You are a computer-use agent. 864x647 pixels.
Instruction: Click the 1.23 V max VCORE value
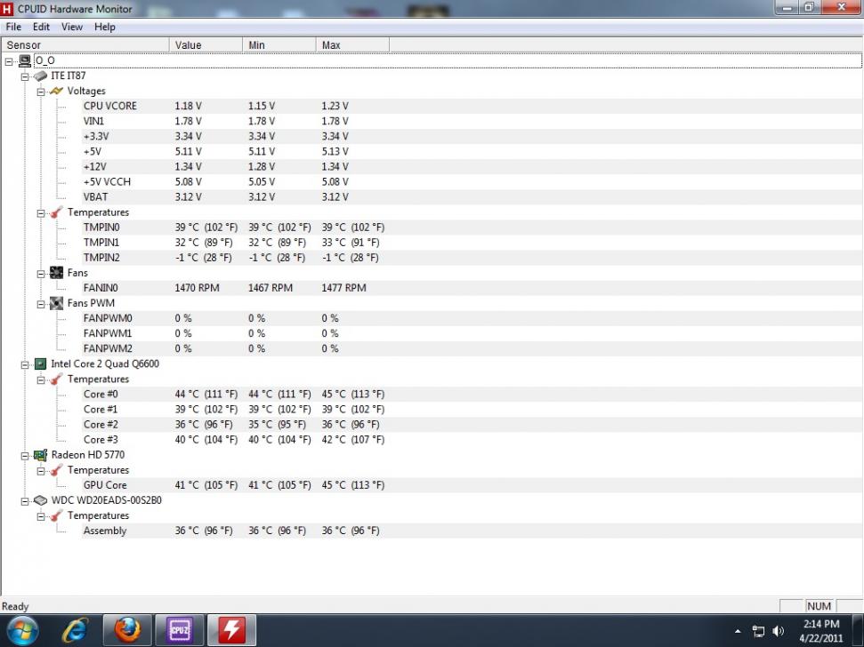tap(335, 106)
